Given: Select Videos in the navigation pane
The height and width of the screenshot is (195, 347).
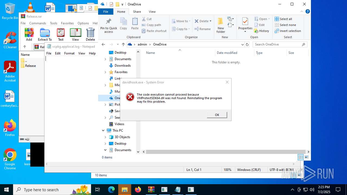Looking at the screenshot, I should coord(119,124).
